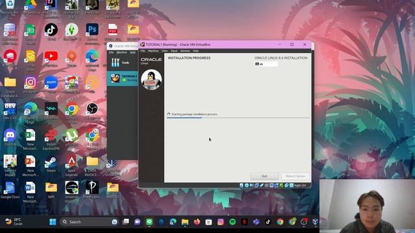This screenshot has width=415, height=233.
Task: Open the File menu in VirtualBox Manager window
Action: tap(111, 52)
